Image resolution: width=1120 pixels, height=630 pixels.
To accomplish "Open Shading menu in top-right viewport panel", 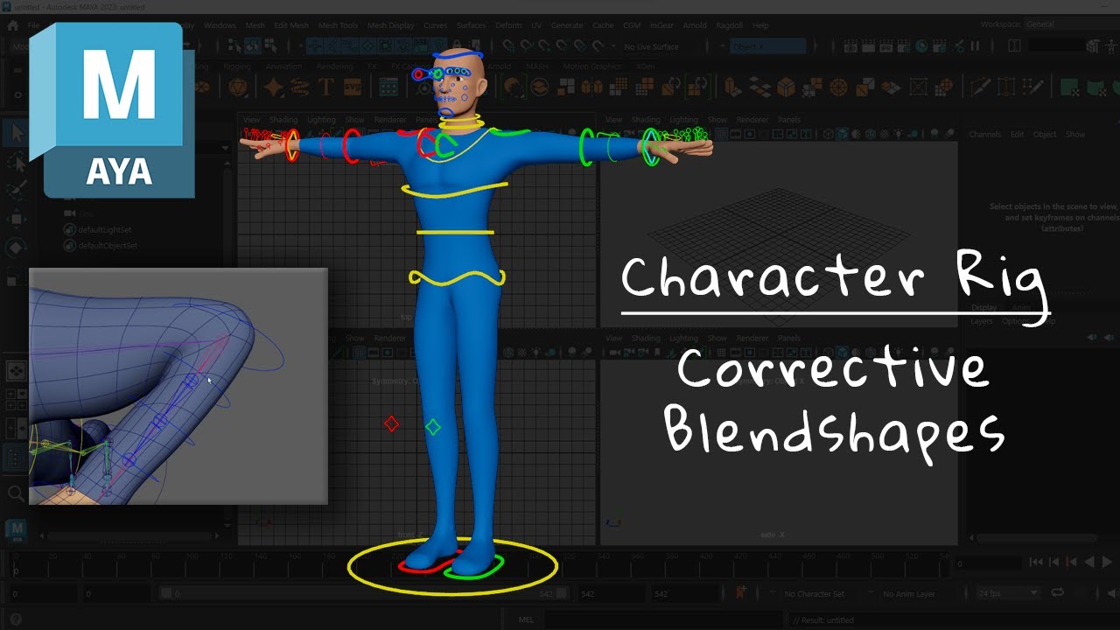I will [x=646, y=120].
